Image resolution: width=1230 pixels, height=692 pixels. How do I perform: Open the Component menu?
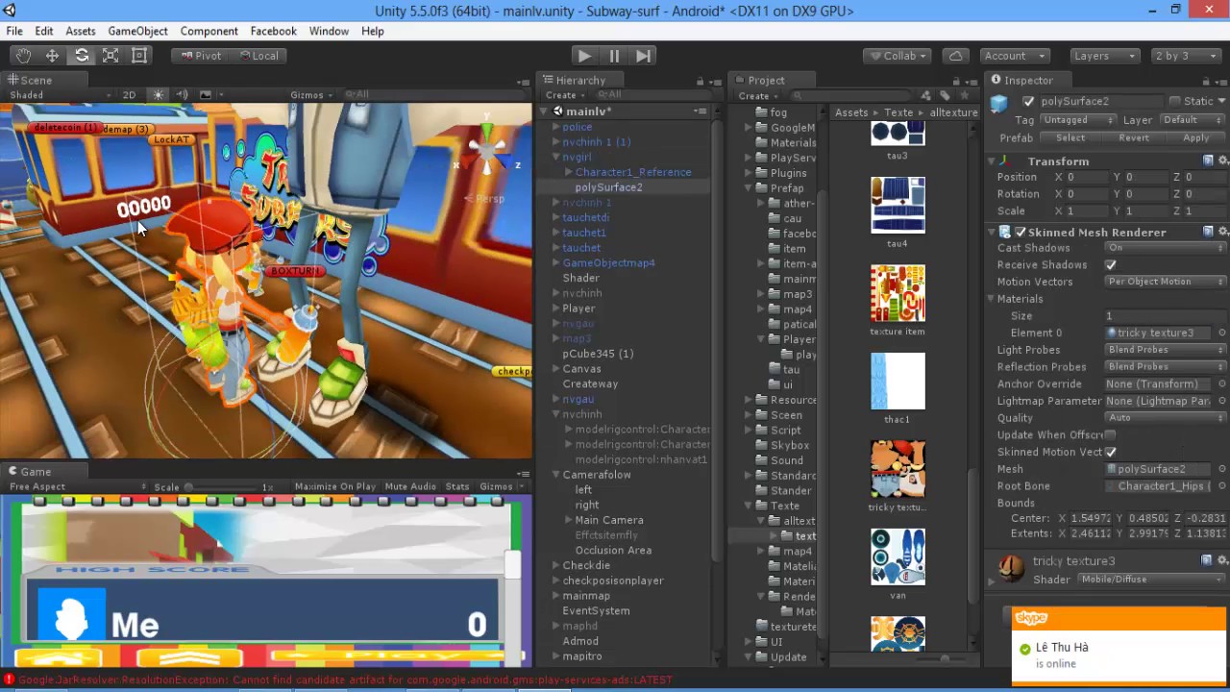pyautogui.click(x=209, y=31)
